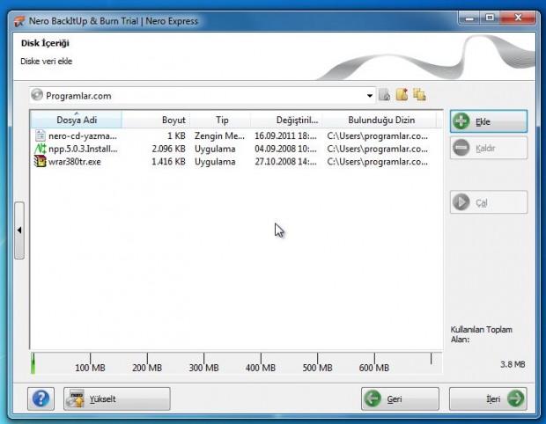Screen dimensions: 546x424
Task: Sort by the Dosya Adi column header
Action: (77, 120)
